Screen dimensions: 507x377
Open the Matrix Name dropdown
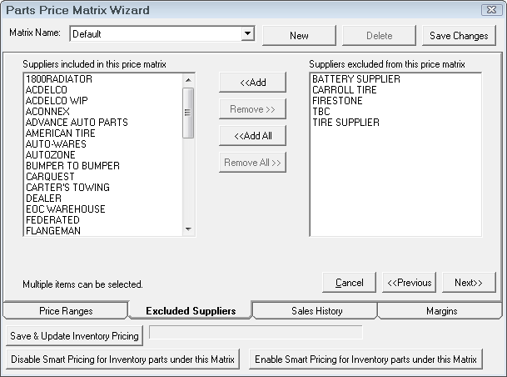247,34
